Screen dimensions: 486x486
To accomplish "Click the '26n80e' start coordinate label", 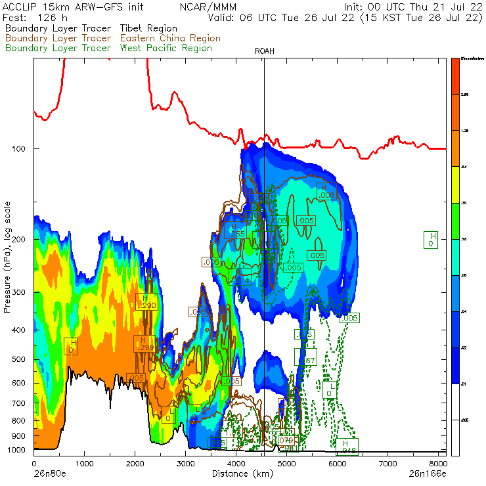I will pyautogui.click(x=50, y=474).
